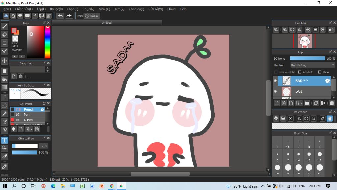
Task: Open the Tệp(F) menu
Action: click(7, 9)
